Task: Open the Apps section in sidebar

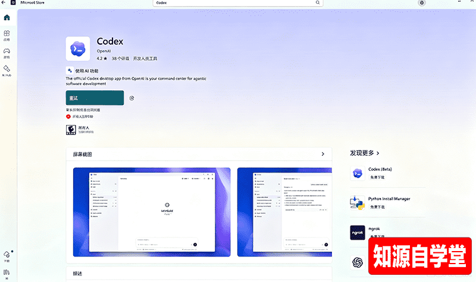Action: pos(7,35)
